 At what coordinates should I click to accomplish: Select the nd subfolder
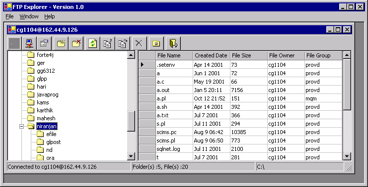pyautogui.click(x=49, y=150)
